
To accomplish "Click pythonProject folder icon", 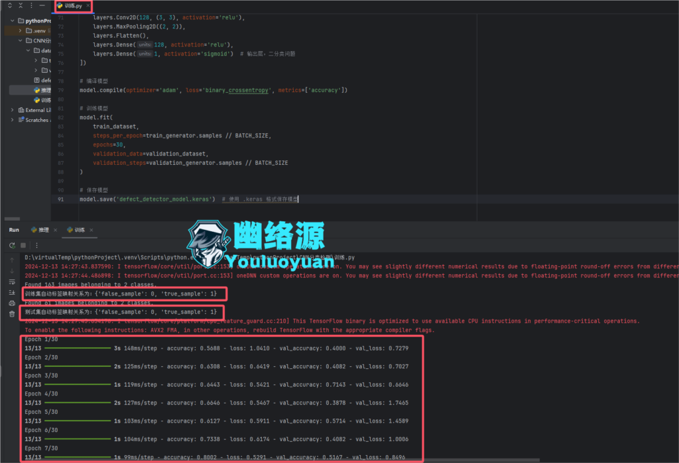I will click(21, 21).
